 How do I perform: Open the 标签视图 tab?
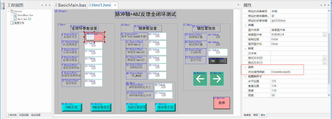click(24, 115)
